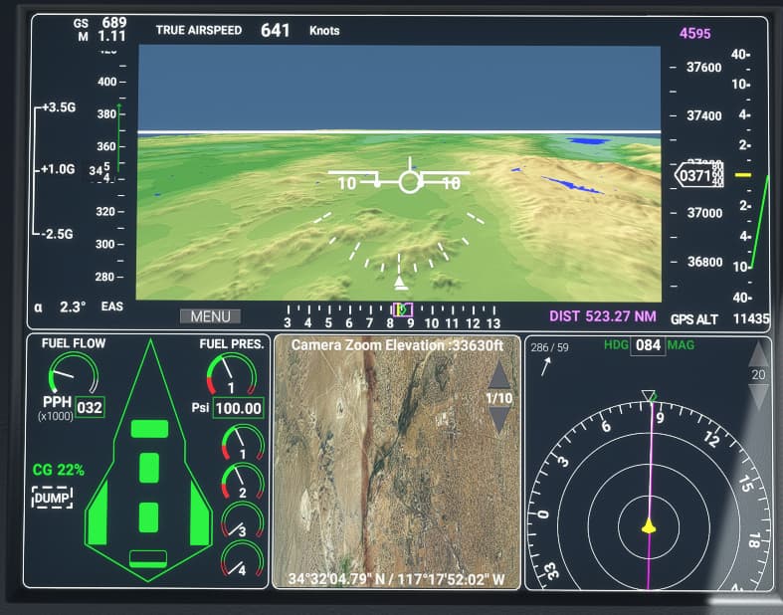This screenshot has height=615, width=783.
Task: Select fuel pressure gauge number 3
Action: 243,519
